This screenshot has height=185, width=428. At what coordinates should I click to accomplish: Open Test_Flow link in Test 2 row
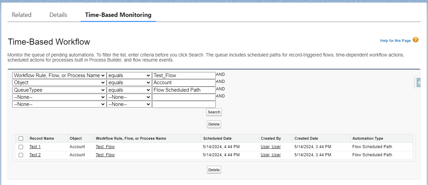tap(105, 155)
